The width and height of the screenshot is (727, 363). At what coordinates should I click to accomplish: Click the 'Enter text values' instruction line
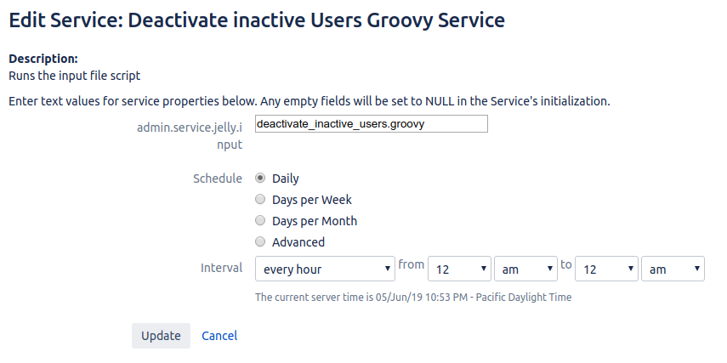click(x=310, y=101)
